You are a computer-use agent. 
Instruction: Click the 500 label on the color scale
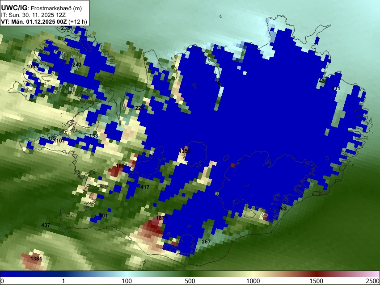(x=190, y=281)
